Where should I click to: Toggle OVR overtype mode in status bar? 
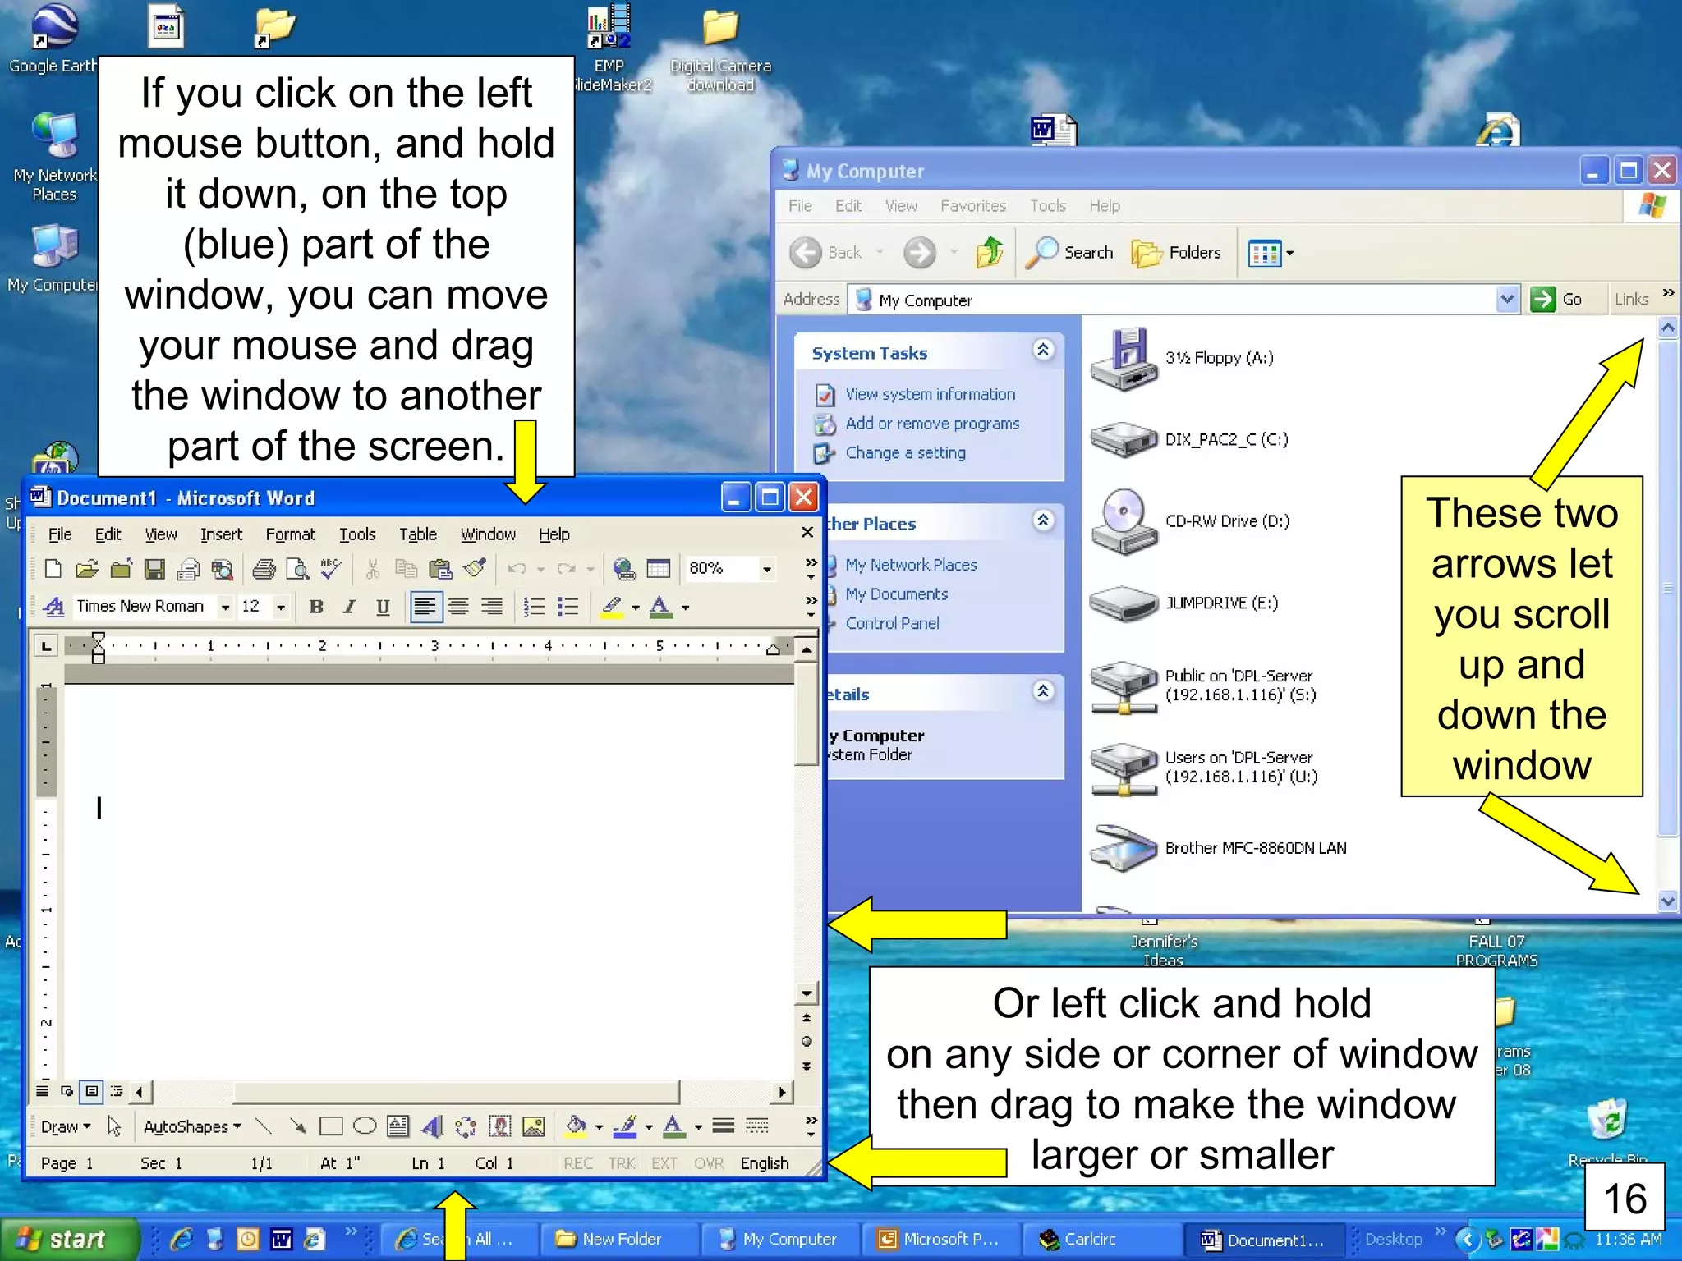pyautogui.click(x=708, y=1163)
